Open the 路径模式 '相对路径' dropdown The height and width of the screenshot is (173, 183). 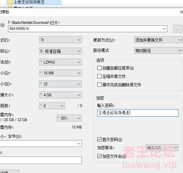[158, 51]
